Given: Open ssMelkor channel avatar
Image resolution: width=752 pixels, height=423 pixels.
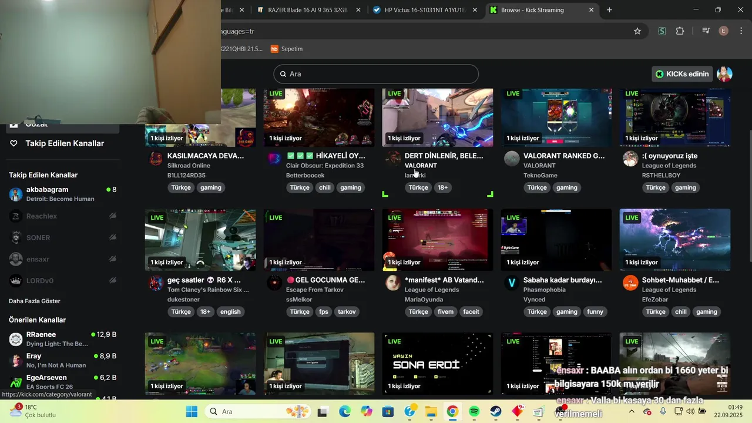Looking at the screenshot, I should (275, 283).
